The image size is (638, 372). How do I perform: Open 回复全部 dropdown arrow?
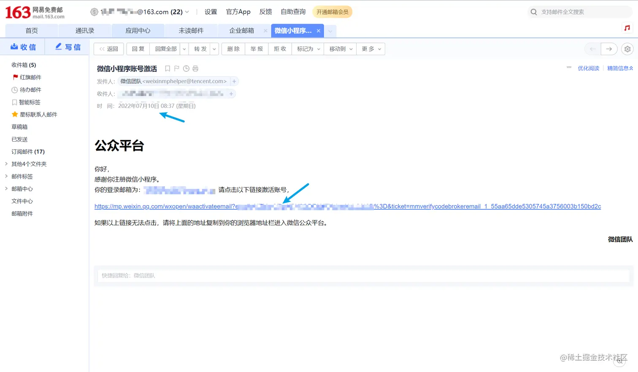(x=184, y=49)
